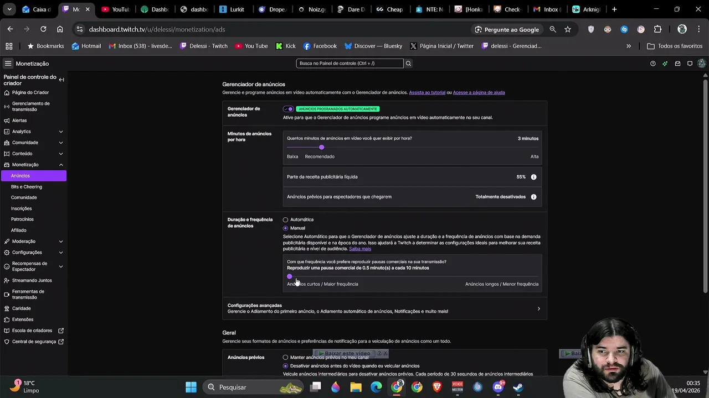709x398 pixels.
Task: Collapse the creator dashboard sidebar
Action: [x=61, y=80]
